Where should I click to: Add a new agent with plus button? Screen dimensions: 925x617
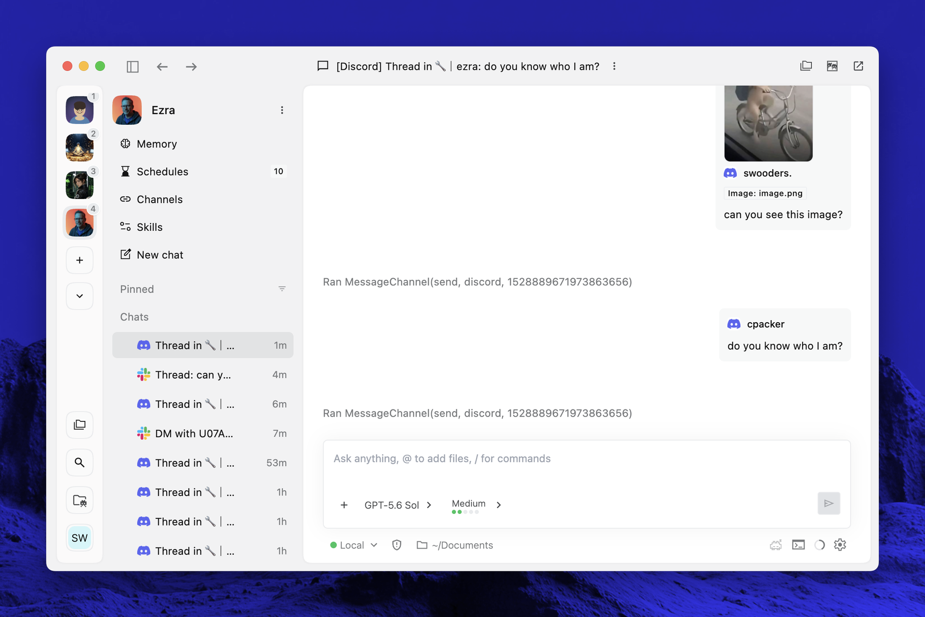pos(79,260)
